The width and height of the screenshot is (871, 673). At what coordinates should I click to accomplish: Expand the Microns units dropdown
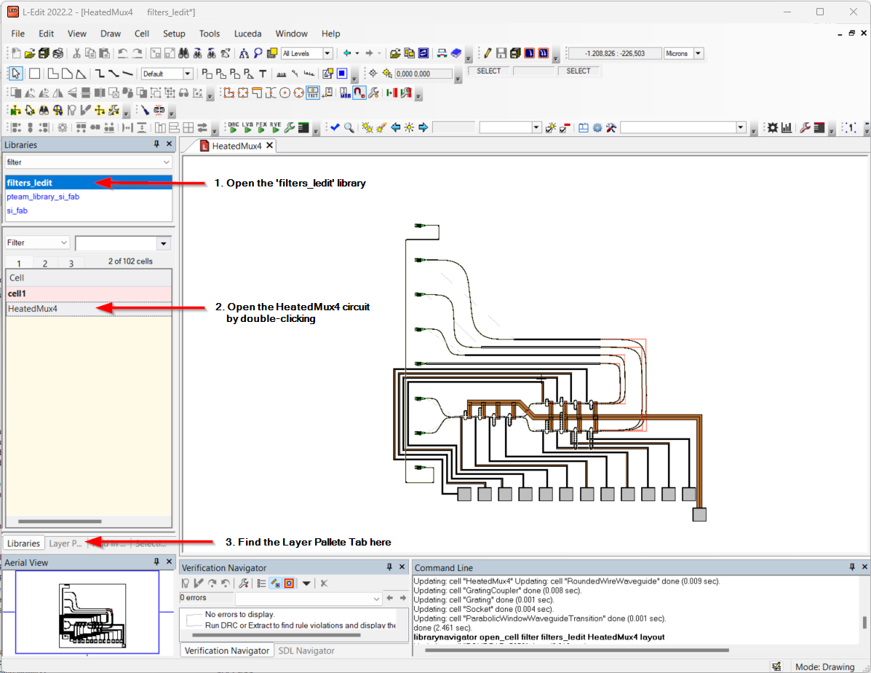pyautogui.click(x=699, y=53)
